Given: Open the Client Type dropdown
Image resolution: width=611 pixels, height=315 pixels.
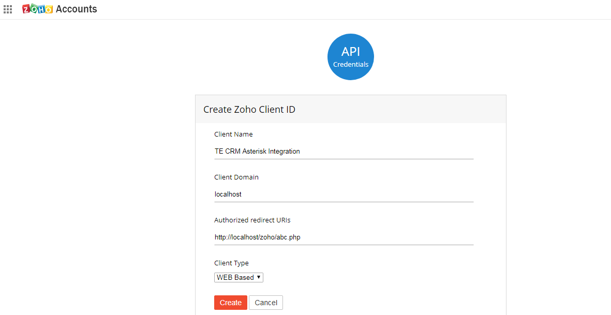Looking at the screenshot, I should point(239,277).
